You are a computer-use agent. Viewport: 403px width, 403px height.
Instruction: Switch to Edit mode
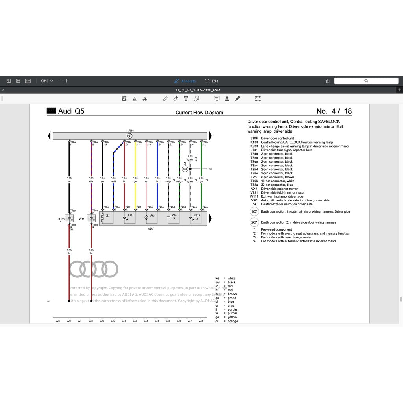point(212,81)
